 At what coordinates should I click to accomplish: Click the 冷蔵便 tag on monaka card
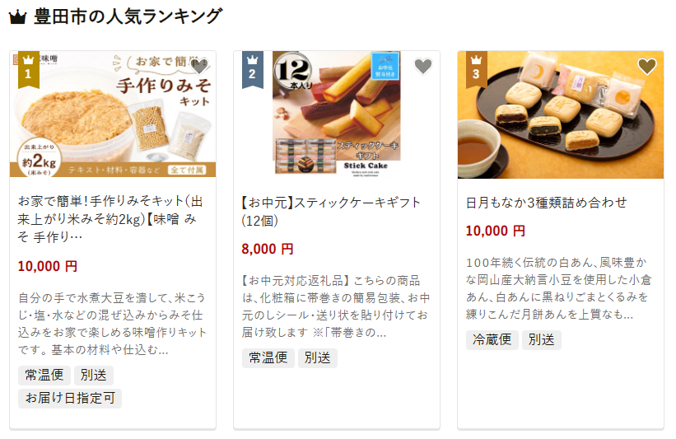click(x=492, y=340)
